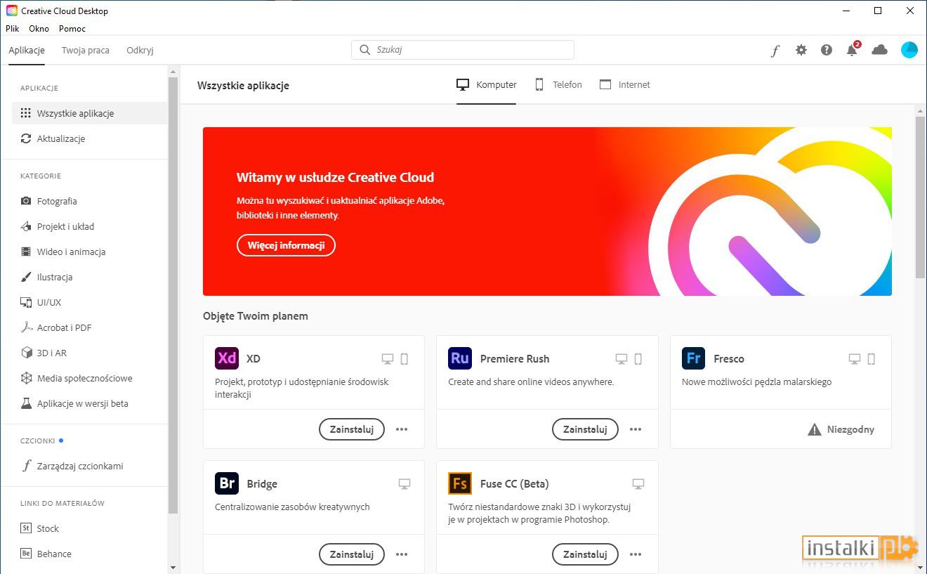Open more options for Premiere Rush
The image size is (927, 574).
coord(636,429)
